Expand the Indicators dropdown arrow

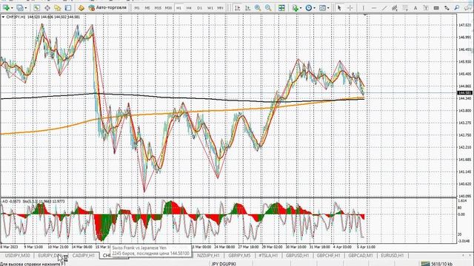coord(301,8)
